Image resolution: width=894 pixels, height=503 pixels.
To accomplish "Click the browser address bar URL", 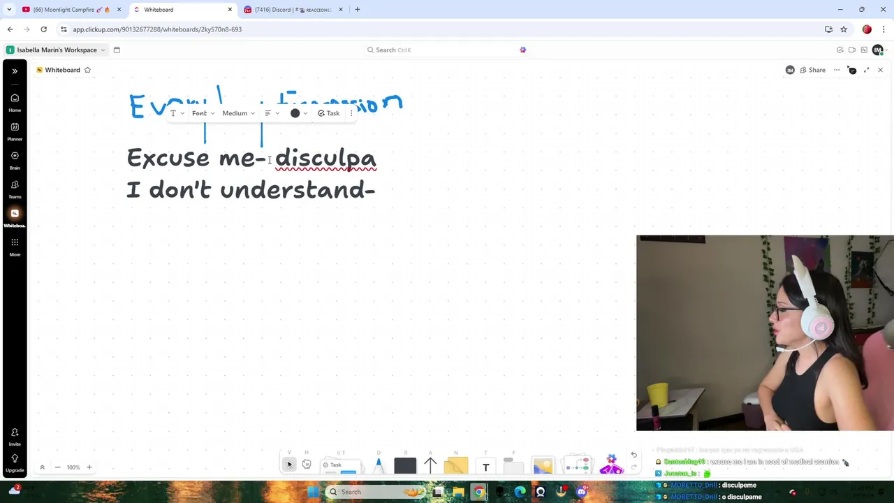I will coord(157,29).
